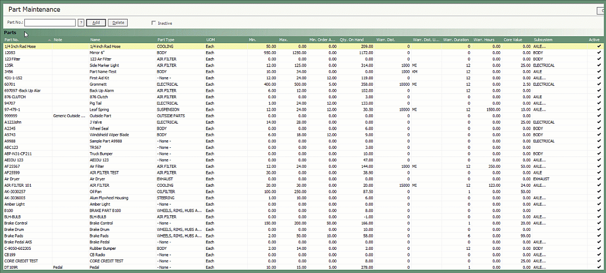The image size is (606, 273).
Task: Sort by the Part Type column header
Action: [166, 40]
